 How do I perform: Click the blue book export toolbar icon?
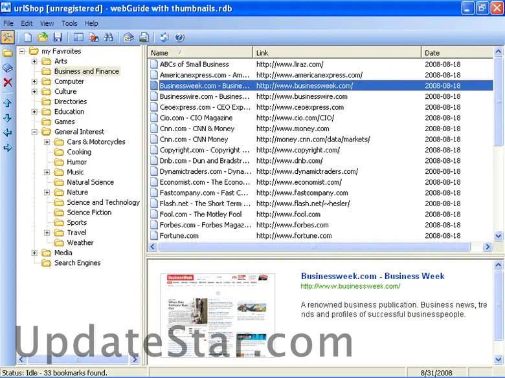(x=128, y=37)
